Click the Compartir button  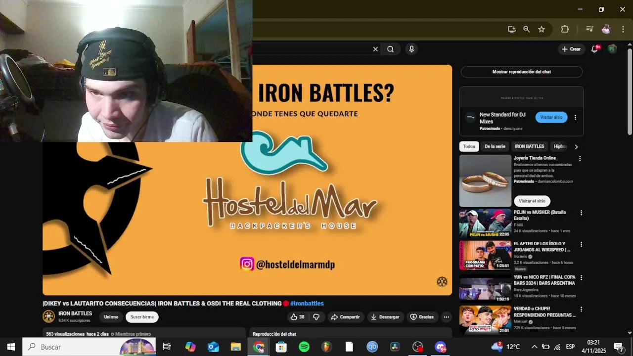click(x=345, y=317)
